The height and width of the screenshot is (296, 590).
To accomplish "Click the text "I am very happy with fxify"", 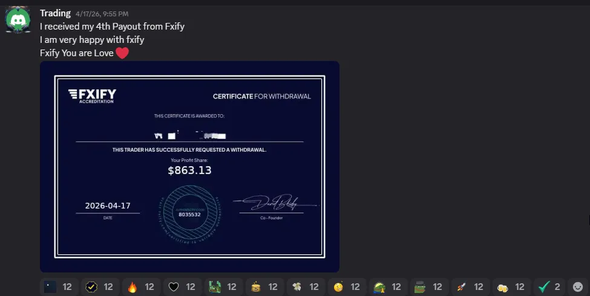I will [92, 39].
